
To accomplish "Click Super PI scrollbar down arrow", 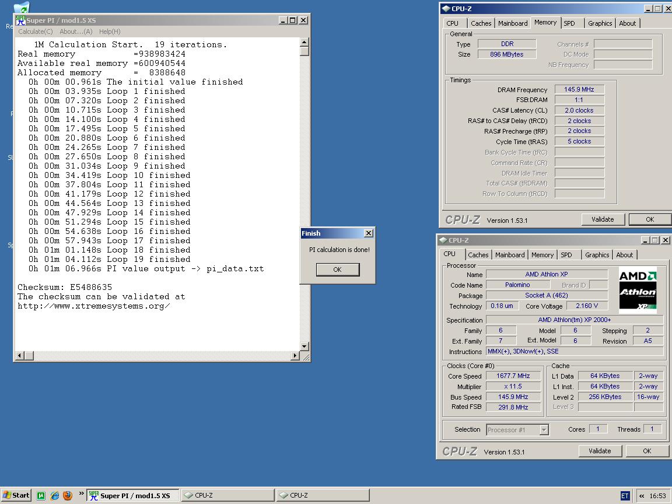I will click(304, 346).
